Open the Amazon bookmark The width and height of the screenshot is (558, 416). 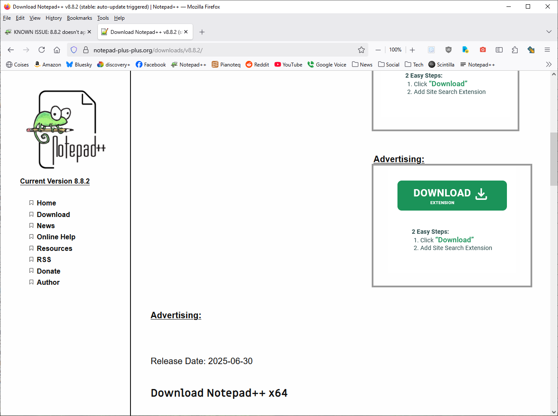click(48, 64)
